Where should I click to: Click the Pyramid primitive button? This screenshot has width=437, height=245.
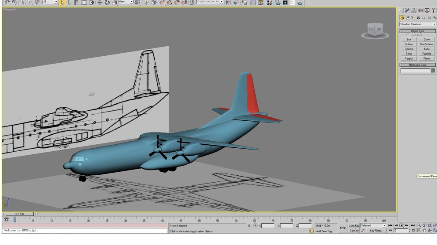[x=427, y=54]
